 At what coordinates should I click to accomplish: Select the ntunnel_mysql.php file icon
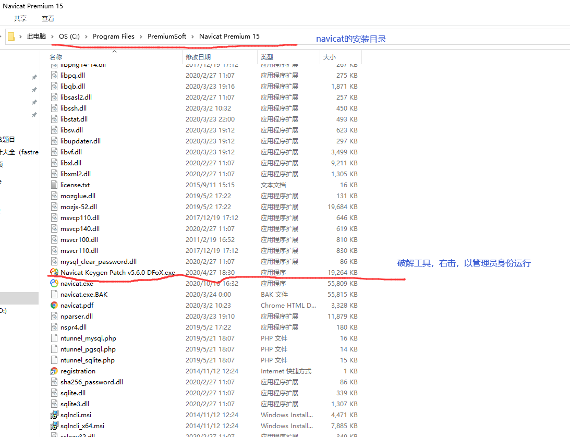pyautogui.click(x=54, y=338)
